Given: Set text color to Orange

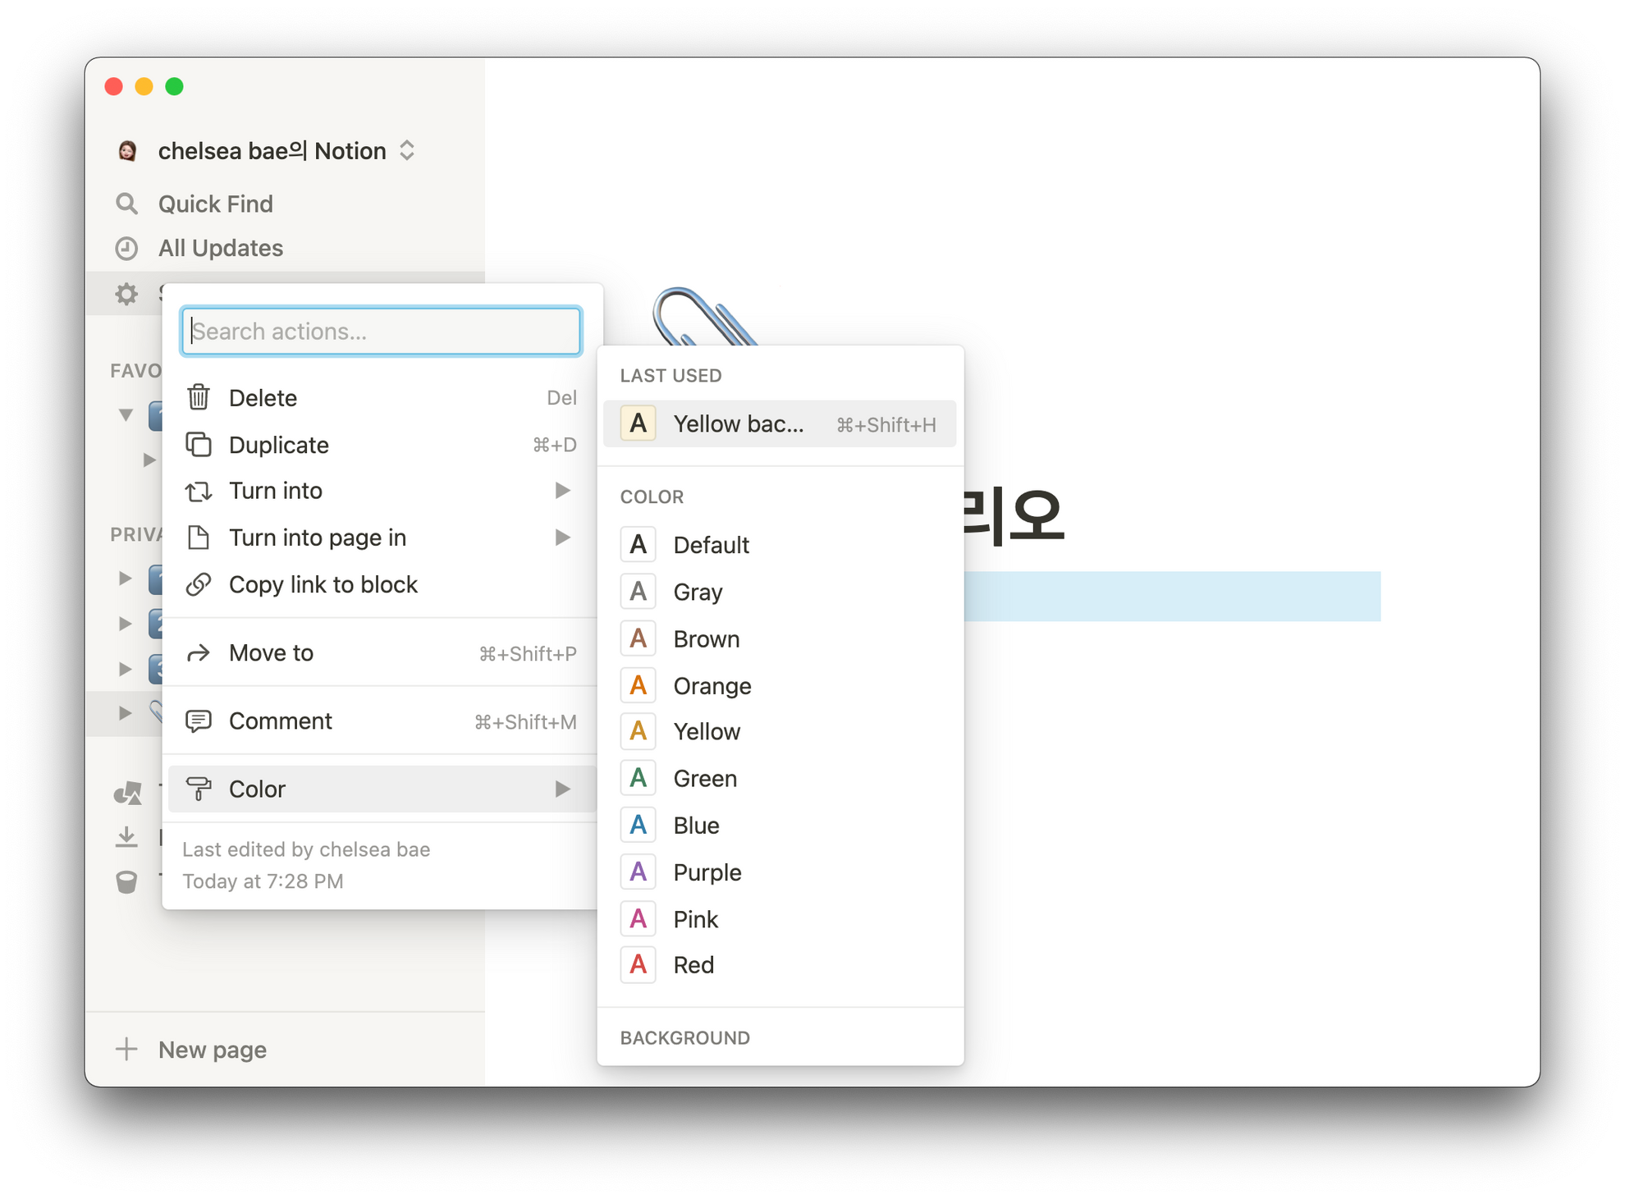Looking at the screenshot, I should point(780,685).
